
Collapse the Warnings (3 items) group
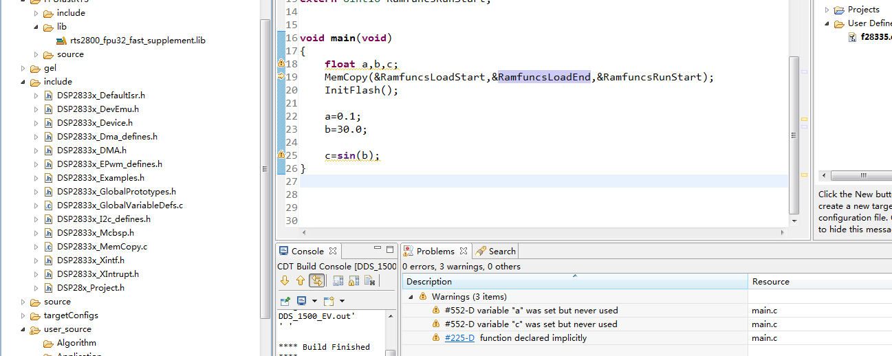tap(411, 297)
